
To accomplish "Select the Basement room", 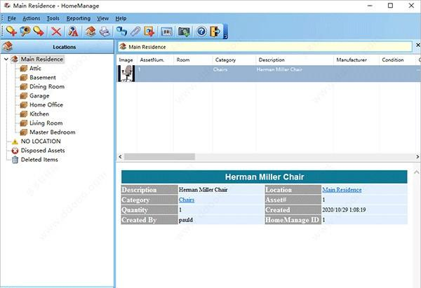I will [x=43, y=77].
